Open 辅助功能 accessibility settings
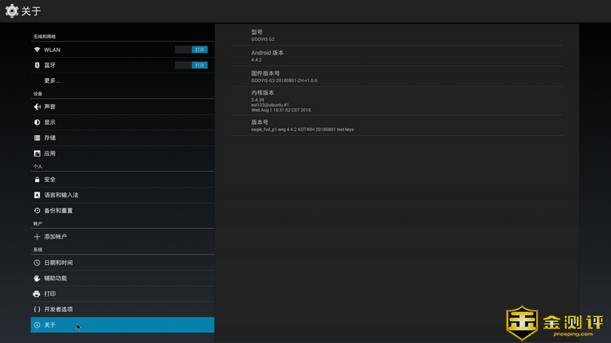Viewport: 611px width, 343px height. pos(55,278)
